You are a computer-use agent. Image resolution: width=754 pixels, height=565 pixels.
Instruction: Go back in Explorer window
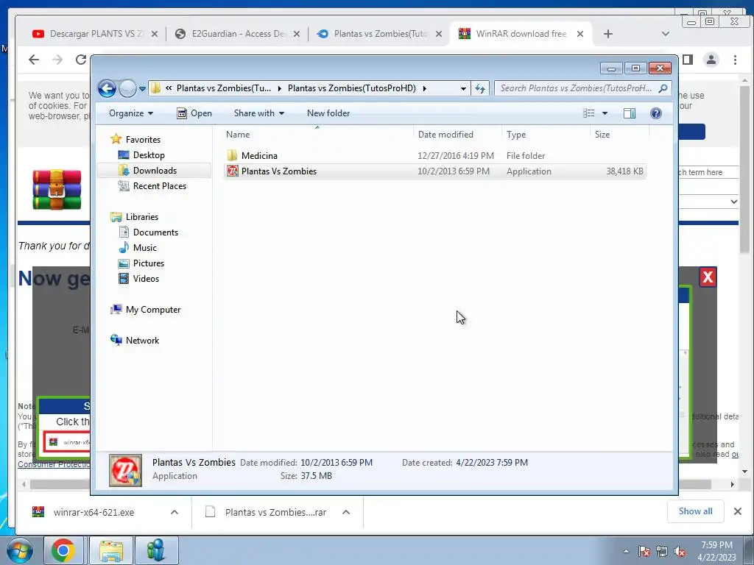click(107, 88)
